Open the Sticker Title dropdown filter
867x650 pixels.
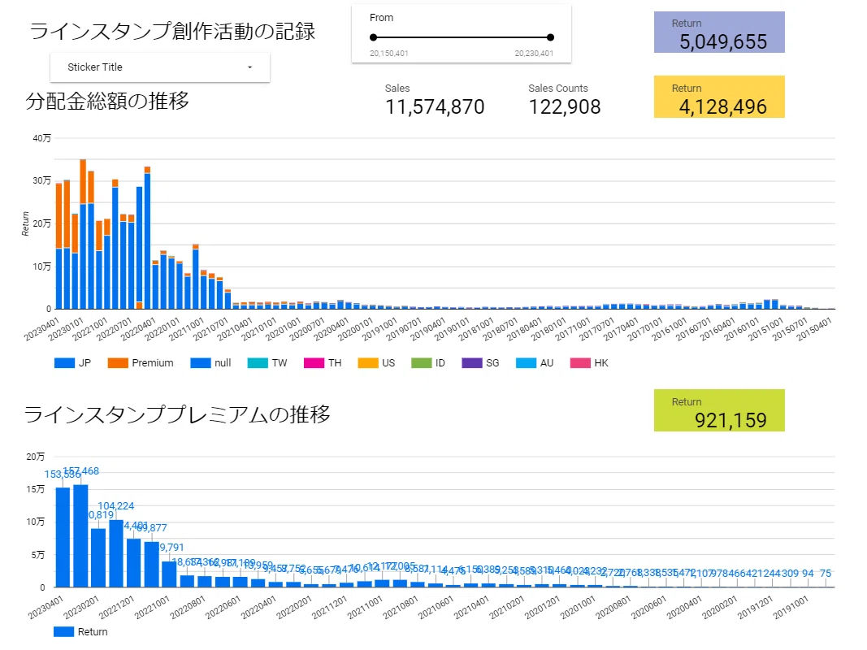(x=160, y=67)
